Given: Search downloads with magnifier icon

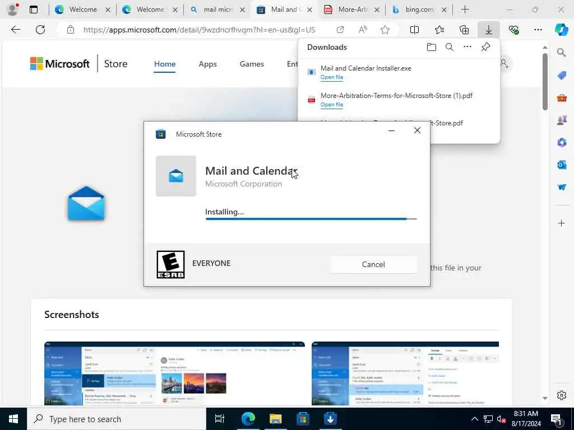Looking at the screenshot, I should pyautogui.click(x=449, y=47).
